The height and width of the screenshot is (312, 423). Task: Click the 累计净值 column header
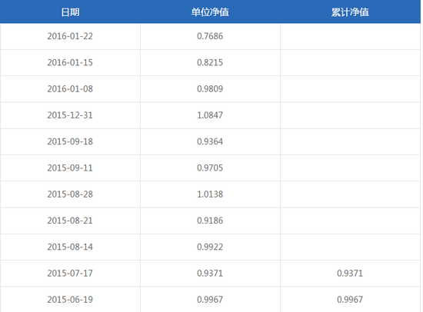pyautogui.click(x=350, y=12)
